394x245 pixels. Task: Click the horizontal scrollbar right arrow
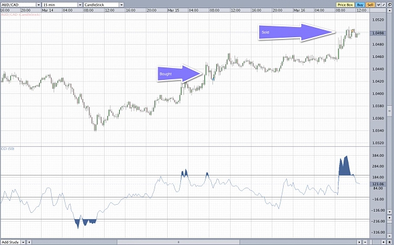pos(359,242)
